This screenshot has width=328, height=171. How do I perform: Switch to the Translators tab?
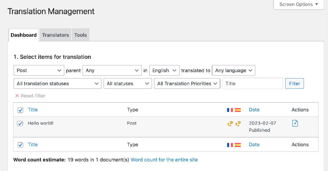[x=55, y=35]
